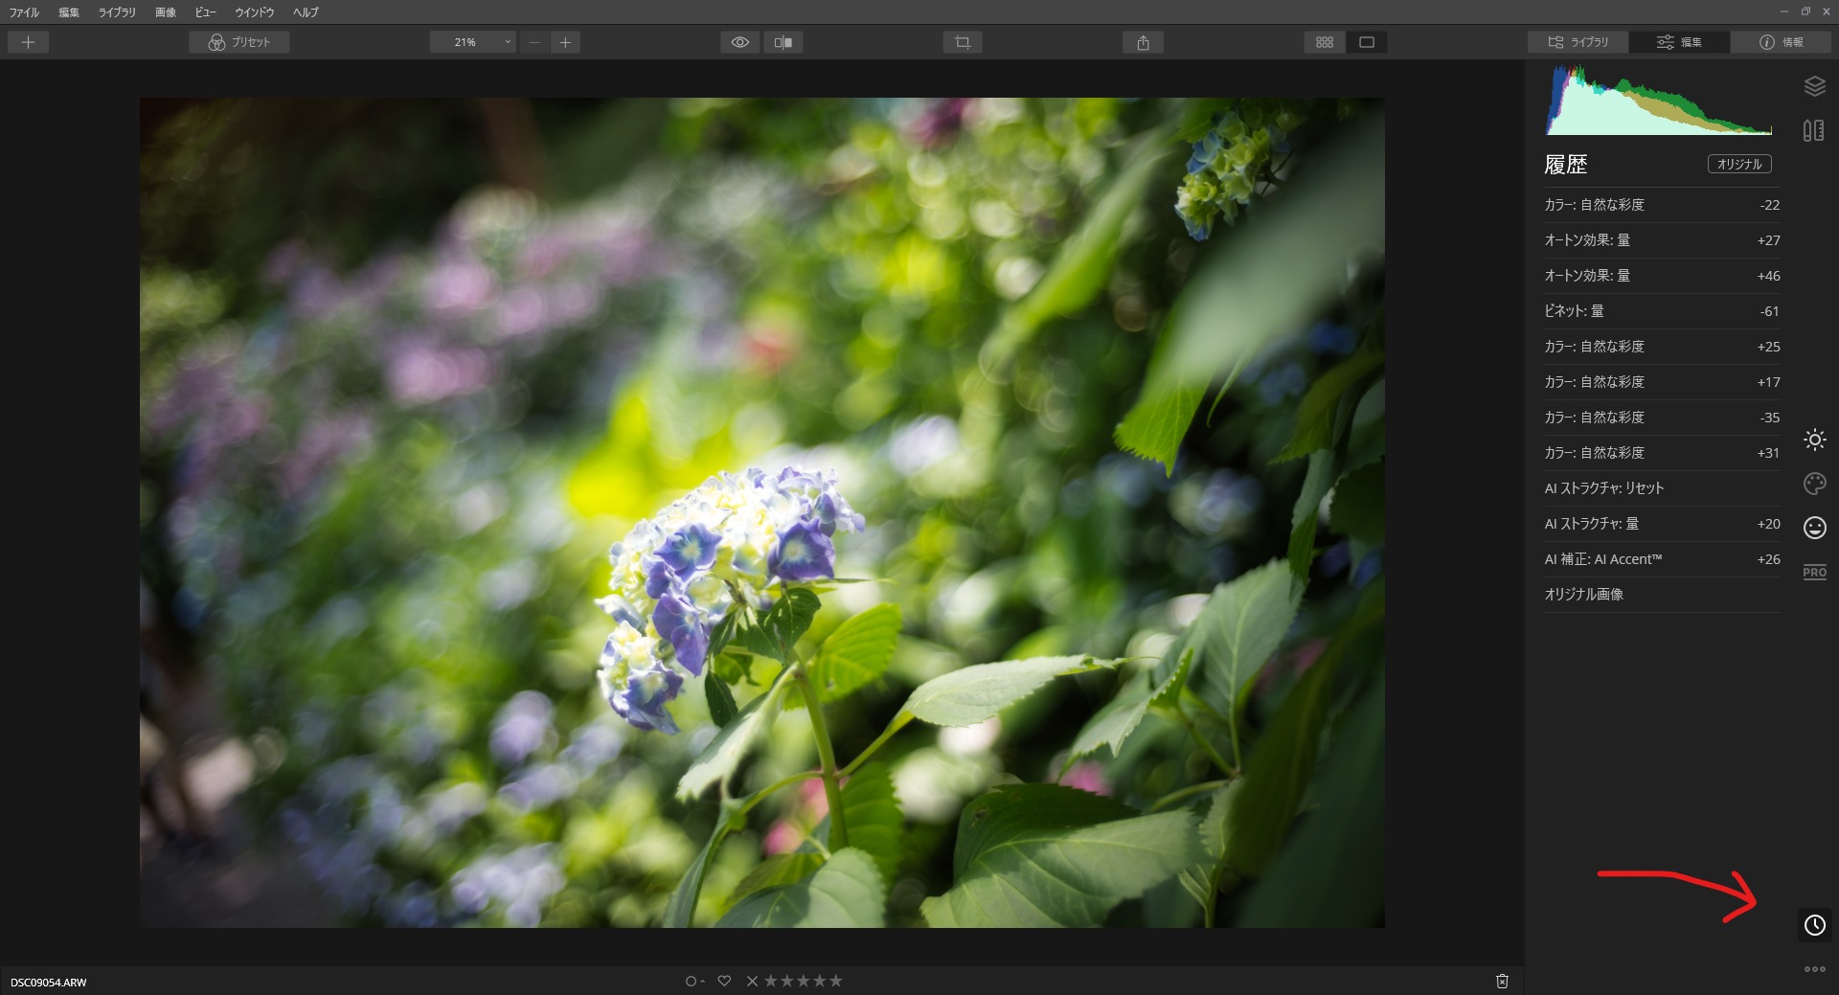Click the share export icon
This screenshot has width=1839, height=995.
point(1143,42)
